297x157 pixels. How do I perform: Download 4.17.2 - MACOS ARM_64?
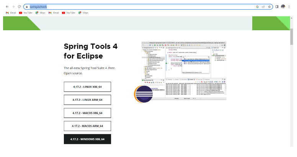pos(87,126)
